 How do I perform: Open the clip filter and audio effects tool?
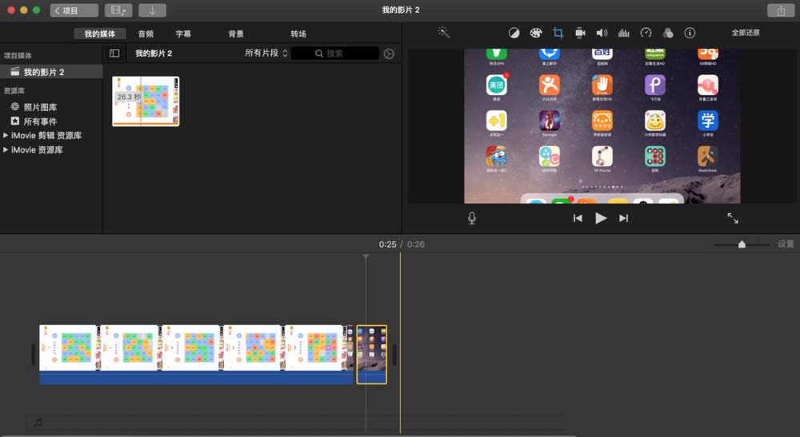(668, 33)
